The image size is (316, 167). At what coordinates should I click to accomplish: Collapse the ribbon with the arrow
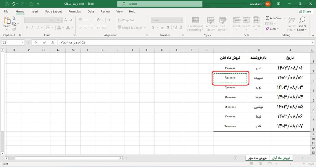[x=313, y=35]
